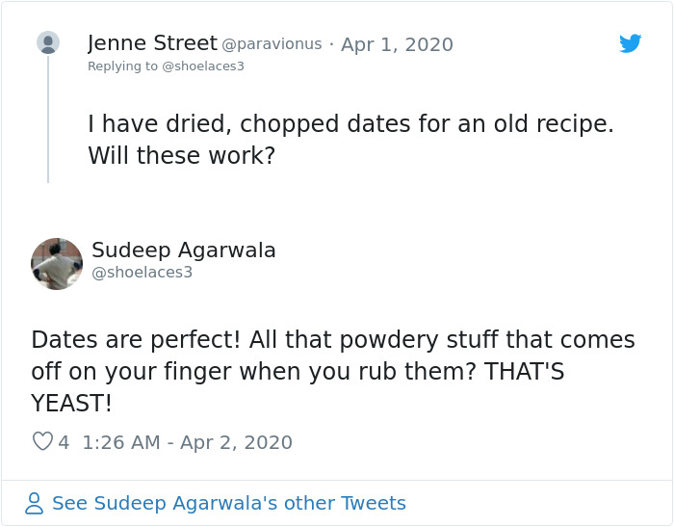The image size is (674, 527).
Task: Click the person icon beside other Tweets link
Action: click(x=35, y=503)
